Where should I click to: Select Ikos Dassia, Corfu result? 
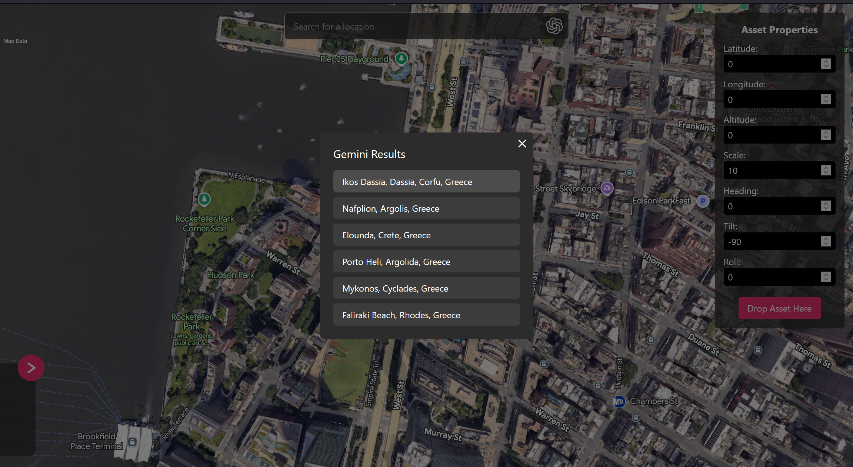point(426,182)
